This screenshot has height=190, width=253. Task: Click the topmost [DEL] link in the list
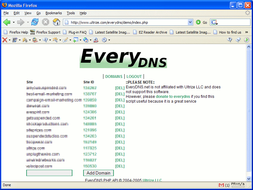(x=120, y=88)
